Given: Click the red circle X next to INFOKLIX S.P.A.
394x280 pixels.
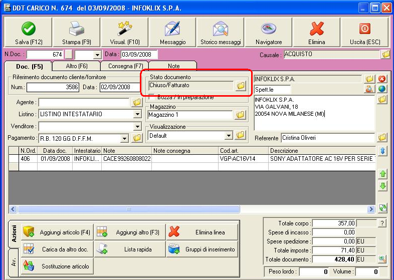Looking at the screenshot, I should tap(382, 79).
